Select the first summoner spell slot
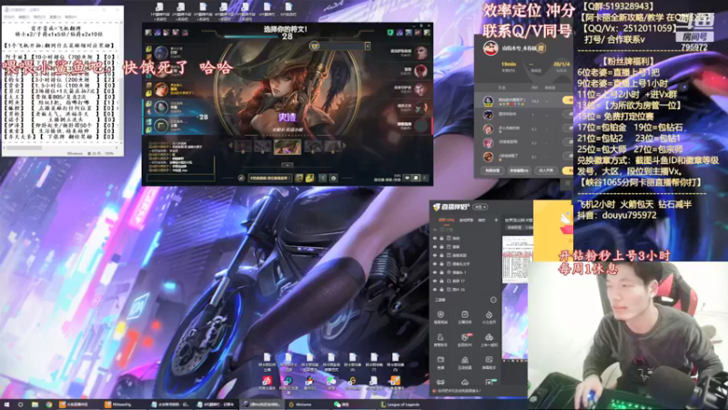 tap(299, 178)
